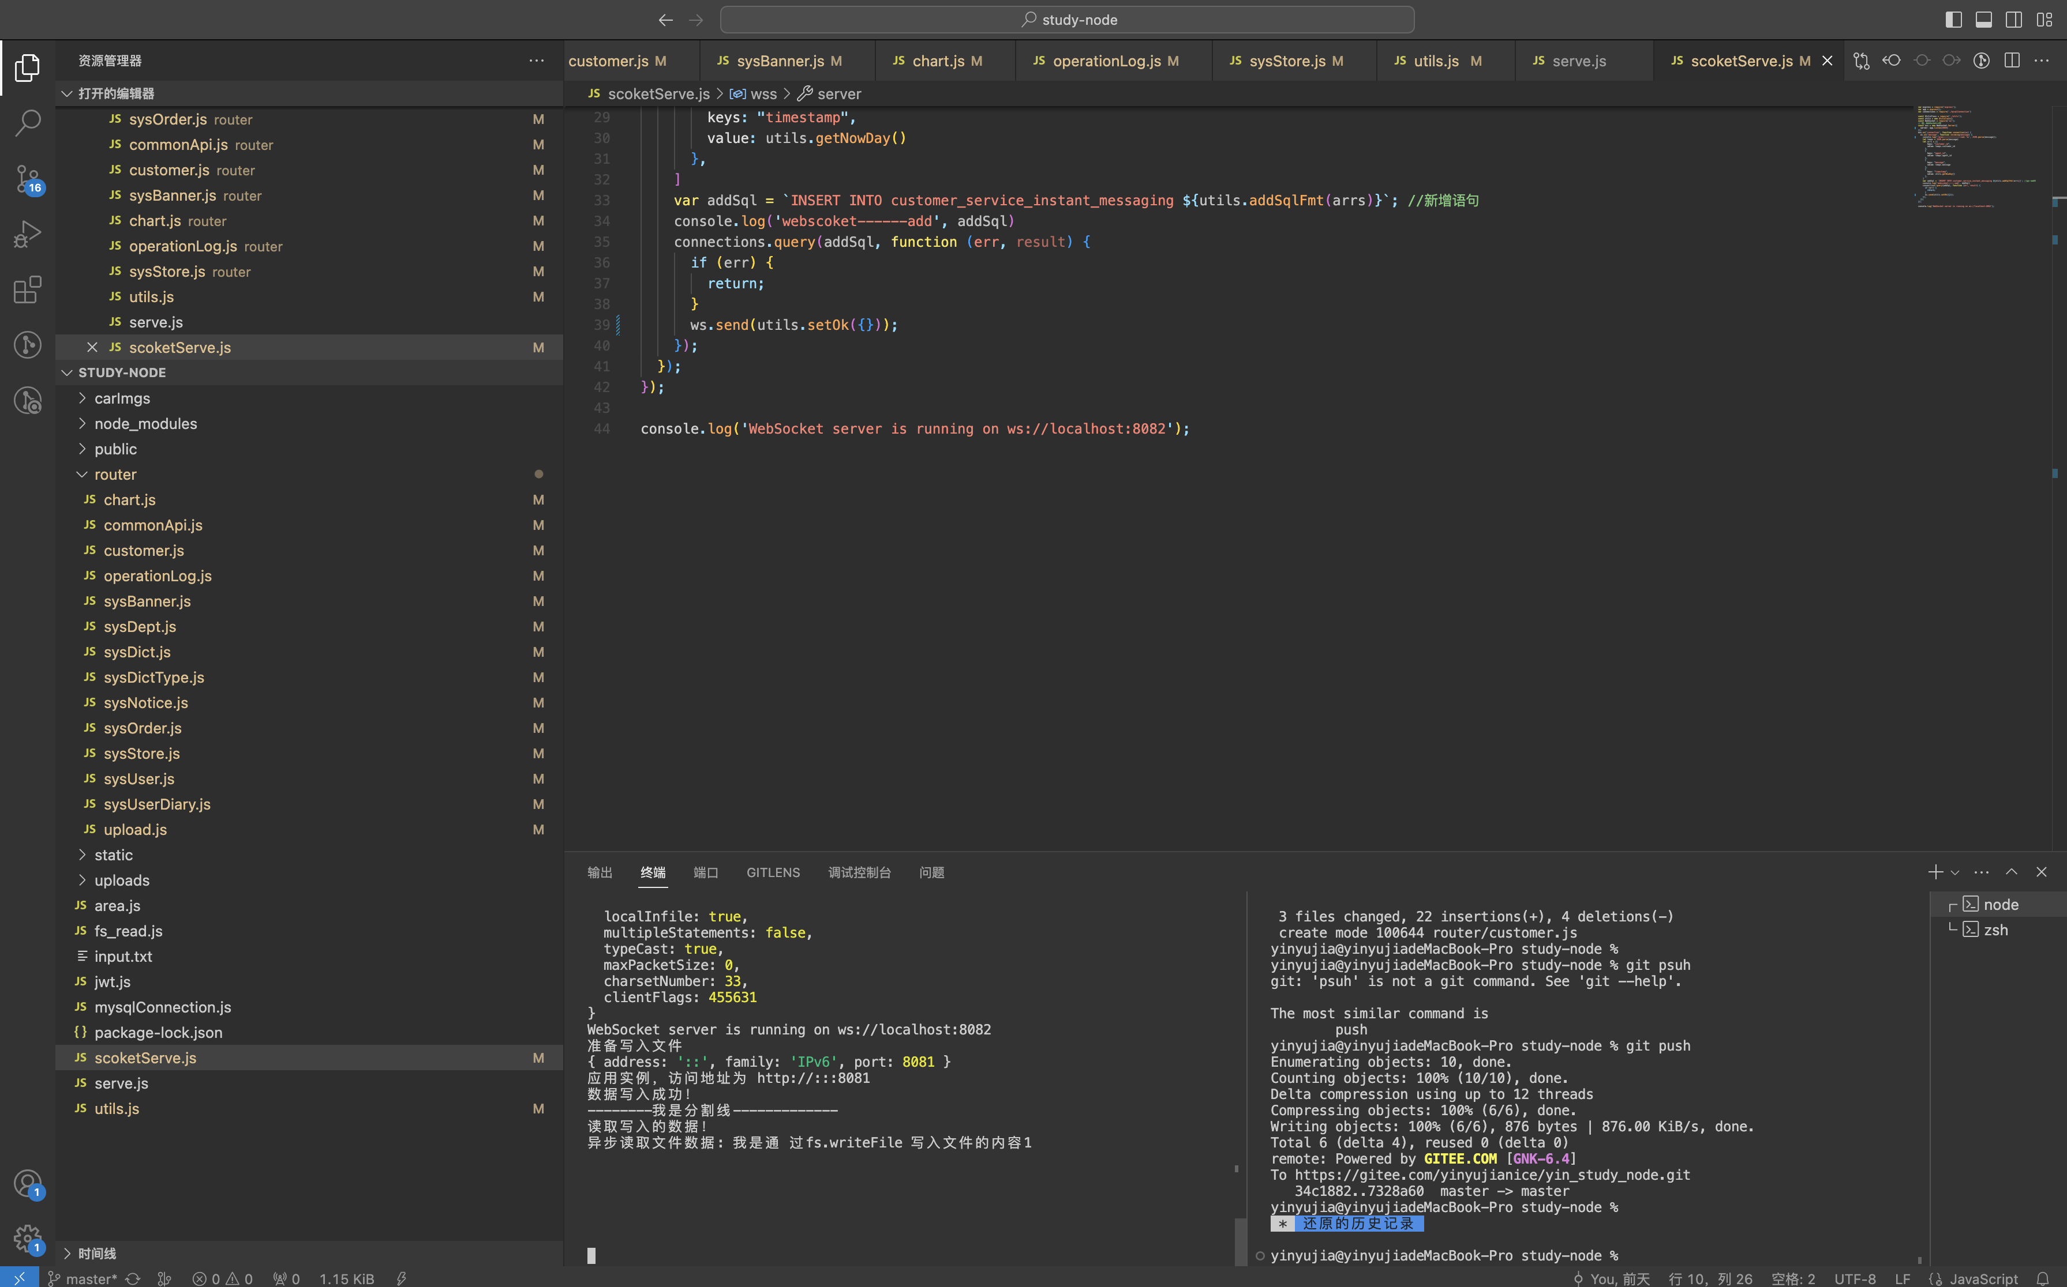Open package-lock.json in the file tree
The width and height of the screenshot is (2067, 1287).
tap(309, 1033)
